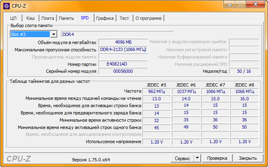Viewport: 268px width, 167px height.
Task: Click the Номер партии label
Action: 82,64
